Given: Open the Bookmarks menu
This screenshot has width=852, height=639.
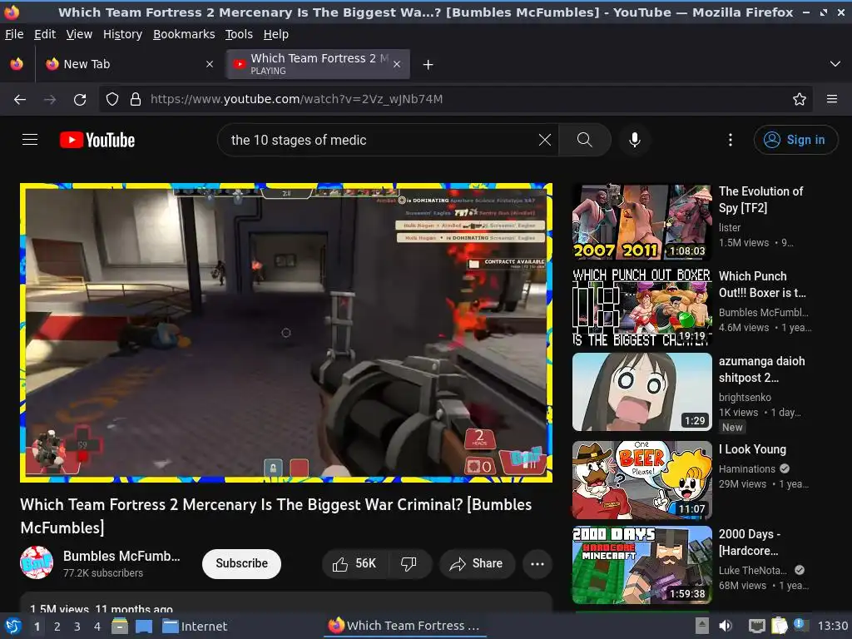Looking at the screenshot, I should [x=184, y=34].
